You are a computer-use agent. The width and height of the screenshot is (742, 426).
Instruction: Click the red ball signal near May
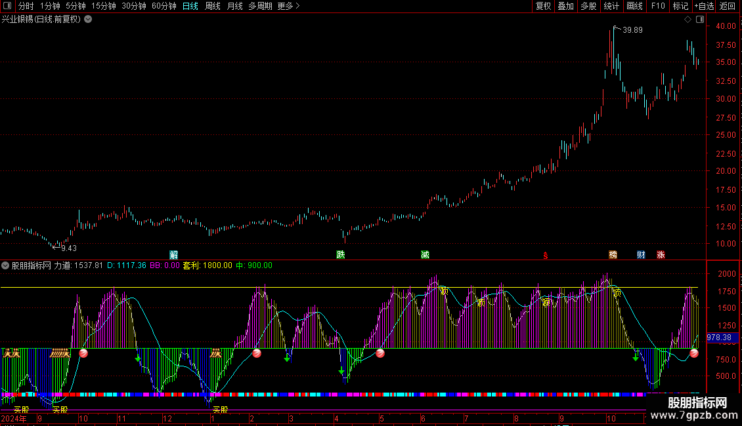(x=380, y=353)
